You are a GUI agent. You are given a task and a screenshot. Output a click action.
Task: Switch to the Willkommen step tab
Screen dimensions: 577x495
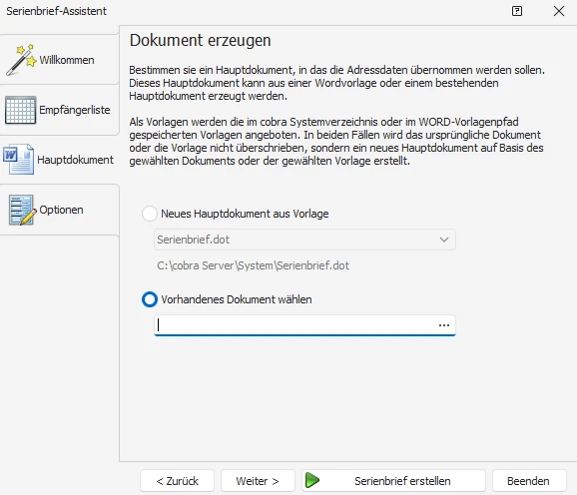pyautogui.click(x=59, y=60)
